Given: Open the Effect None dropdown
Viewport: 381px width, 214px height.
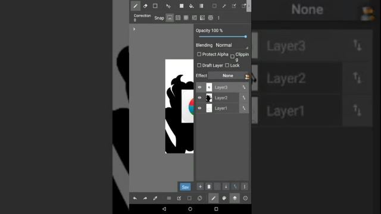Looking at the screenshot, I should click(227, 75).
